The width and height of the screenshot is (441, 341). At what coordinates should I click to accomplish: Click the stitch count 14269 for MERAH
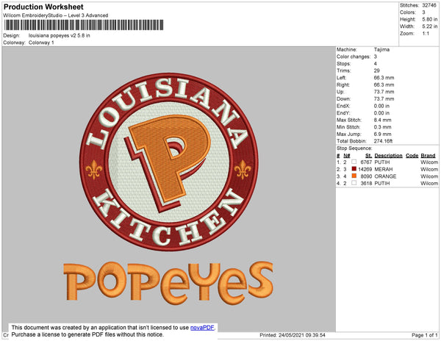point(365,169)
